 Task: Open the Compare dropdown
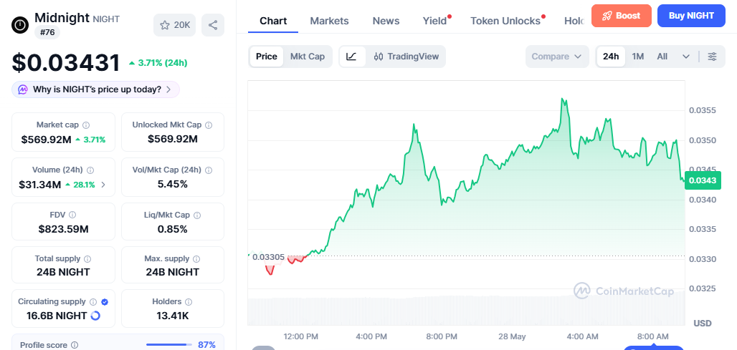click(557, 57)
